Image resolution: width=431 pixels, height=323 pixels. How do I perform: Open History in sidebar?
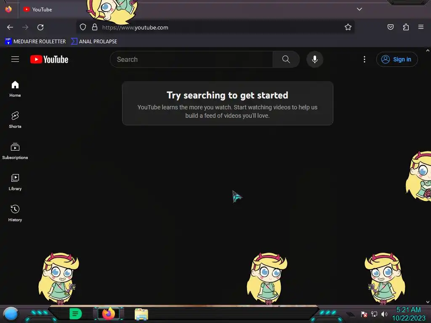click(x=15, y=213)
